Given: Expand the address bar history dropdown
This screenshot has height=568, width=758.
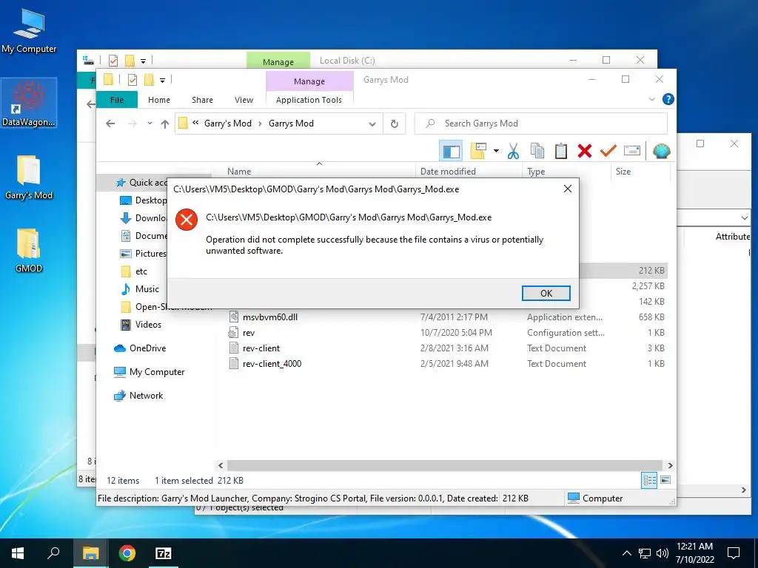Looking at the screenshot, I should click(x=372, y=124).
